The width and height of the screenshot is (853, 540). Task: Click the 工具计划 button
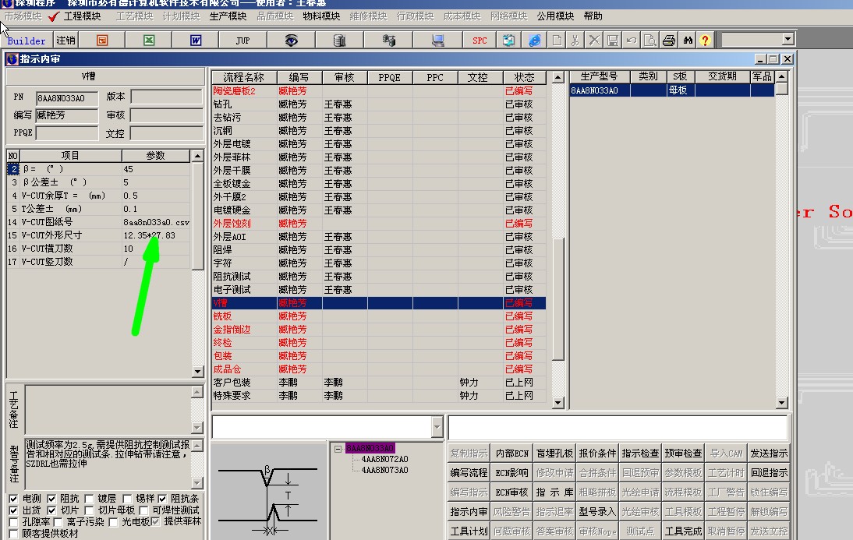[469, 531]
